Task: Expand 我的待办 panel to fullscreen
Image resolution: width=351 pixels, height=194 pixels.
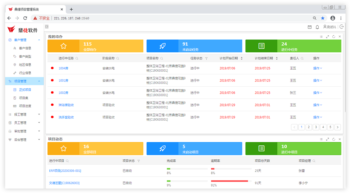Action: point(328,36)
